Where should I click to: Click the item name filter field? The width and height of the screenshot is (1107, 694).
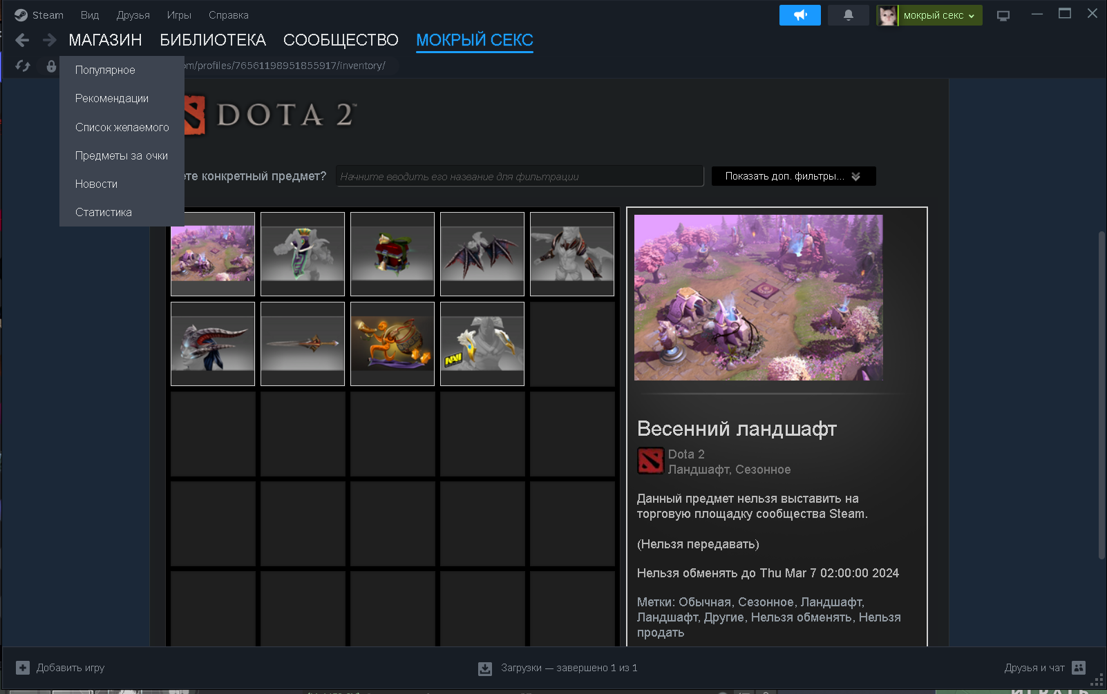tap(520, 176)
